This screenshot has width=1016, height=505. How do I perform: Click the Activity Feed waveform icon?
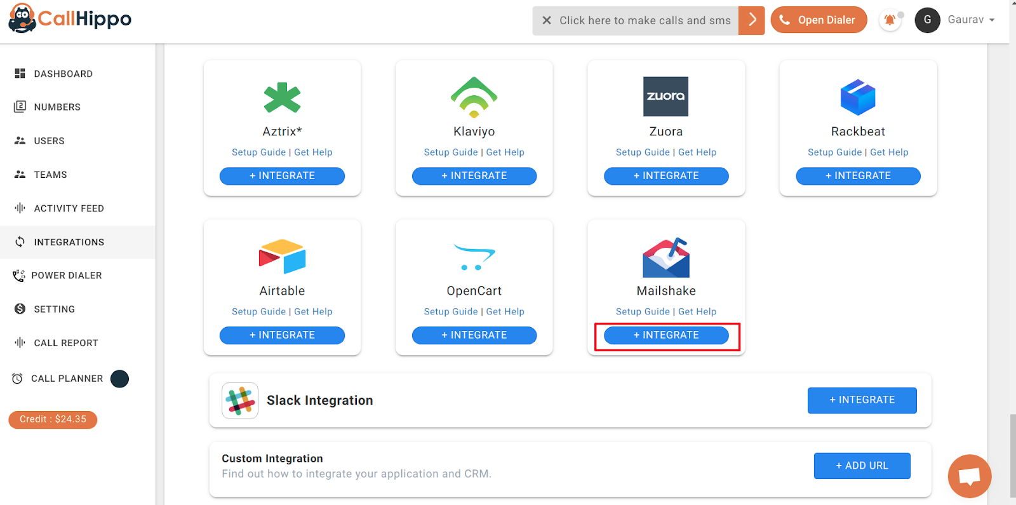pos(20,208)
